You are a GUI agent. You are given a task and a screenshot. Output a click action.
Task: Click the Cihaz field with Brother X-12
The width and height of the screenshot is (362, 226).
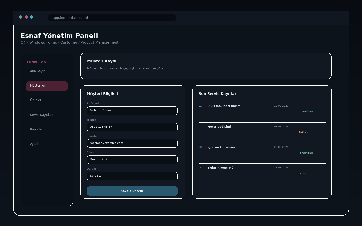(x=132, y=160)
